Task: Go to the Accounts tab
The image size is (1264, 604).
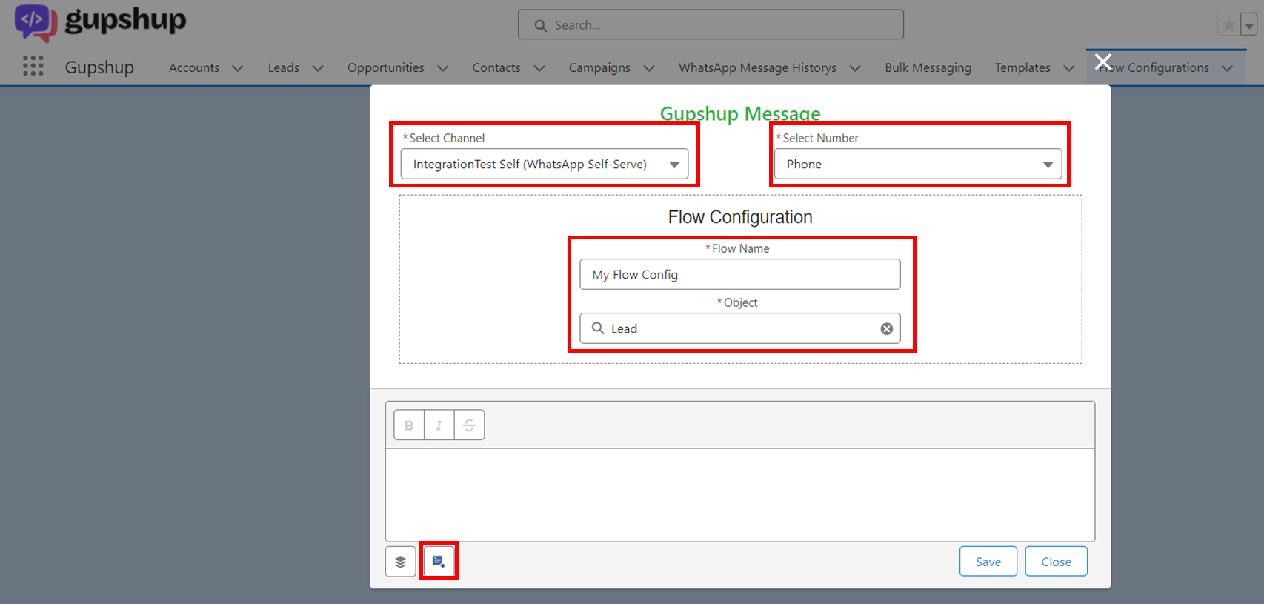Action: (194, 67)
